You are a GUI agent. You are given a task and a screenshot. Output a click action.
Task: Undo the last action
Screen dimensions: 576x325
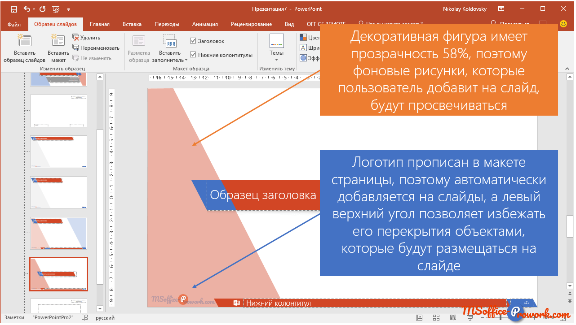[27, 9]
